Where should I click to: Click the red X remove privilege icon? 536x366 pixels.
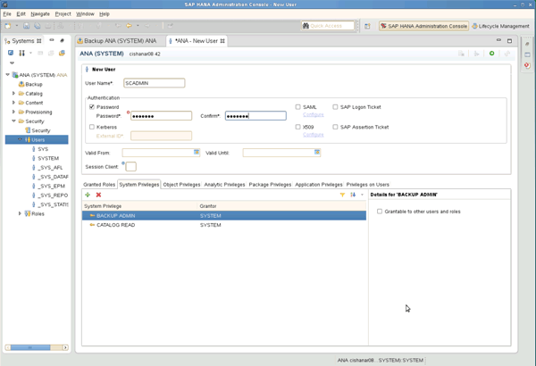click(98, 195)
